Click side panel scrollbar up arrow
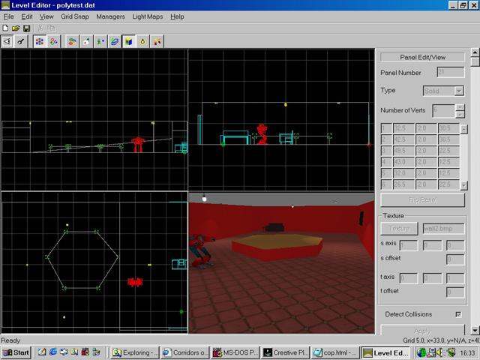This screenshot has width=480, height=360. 475,52
